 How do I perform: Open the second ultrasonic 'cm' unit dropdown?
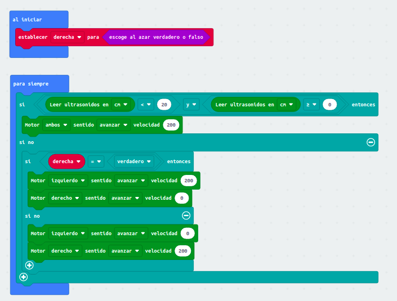point(287,105)
